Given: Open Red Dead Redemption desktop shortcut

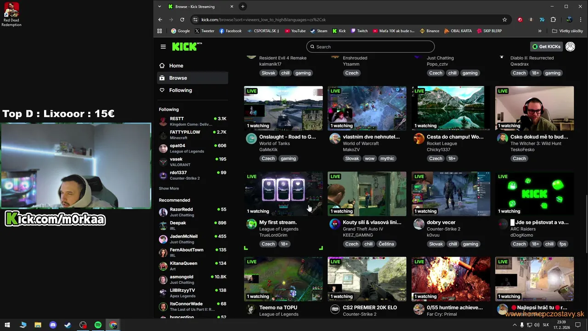Looking at the screenshot, I should pos(11,14).
